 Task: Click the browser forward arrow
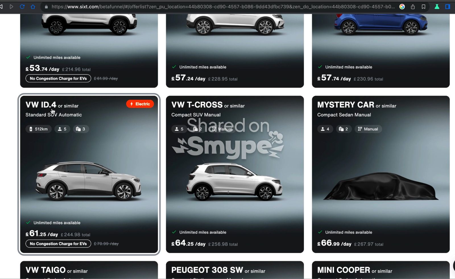click(11, 7)
